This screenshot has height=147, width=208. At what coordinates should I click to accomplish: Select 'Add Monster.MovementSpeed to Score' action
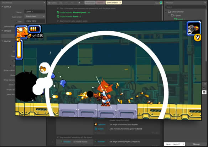tap(126, 129)
